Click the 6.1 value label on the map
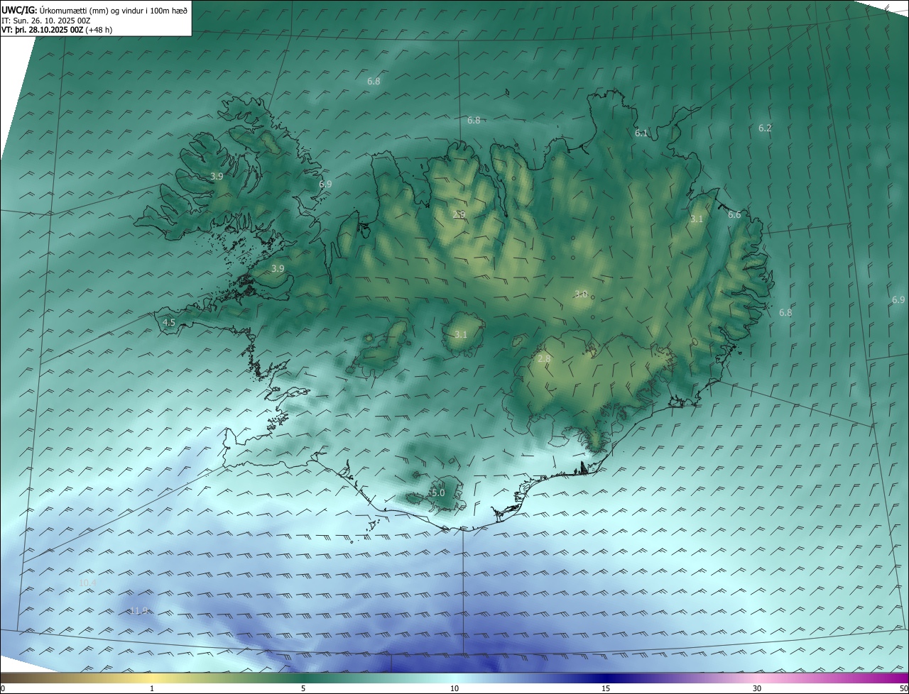This screenshot has width=909, height=694. point(641,133)
